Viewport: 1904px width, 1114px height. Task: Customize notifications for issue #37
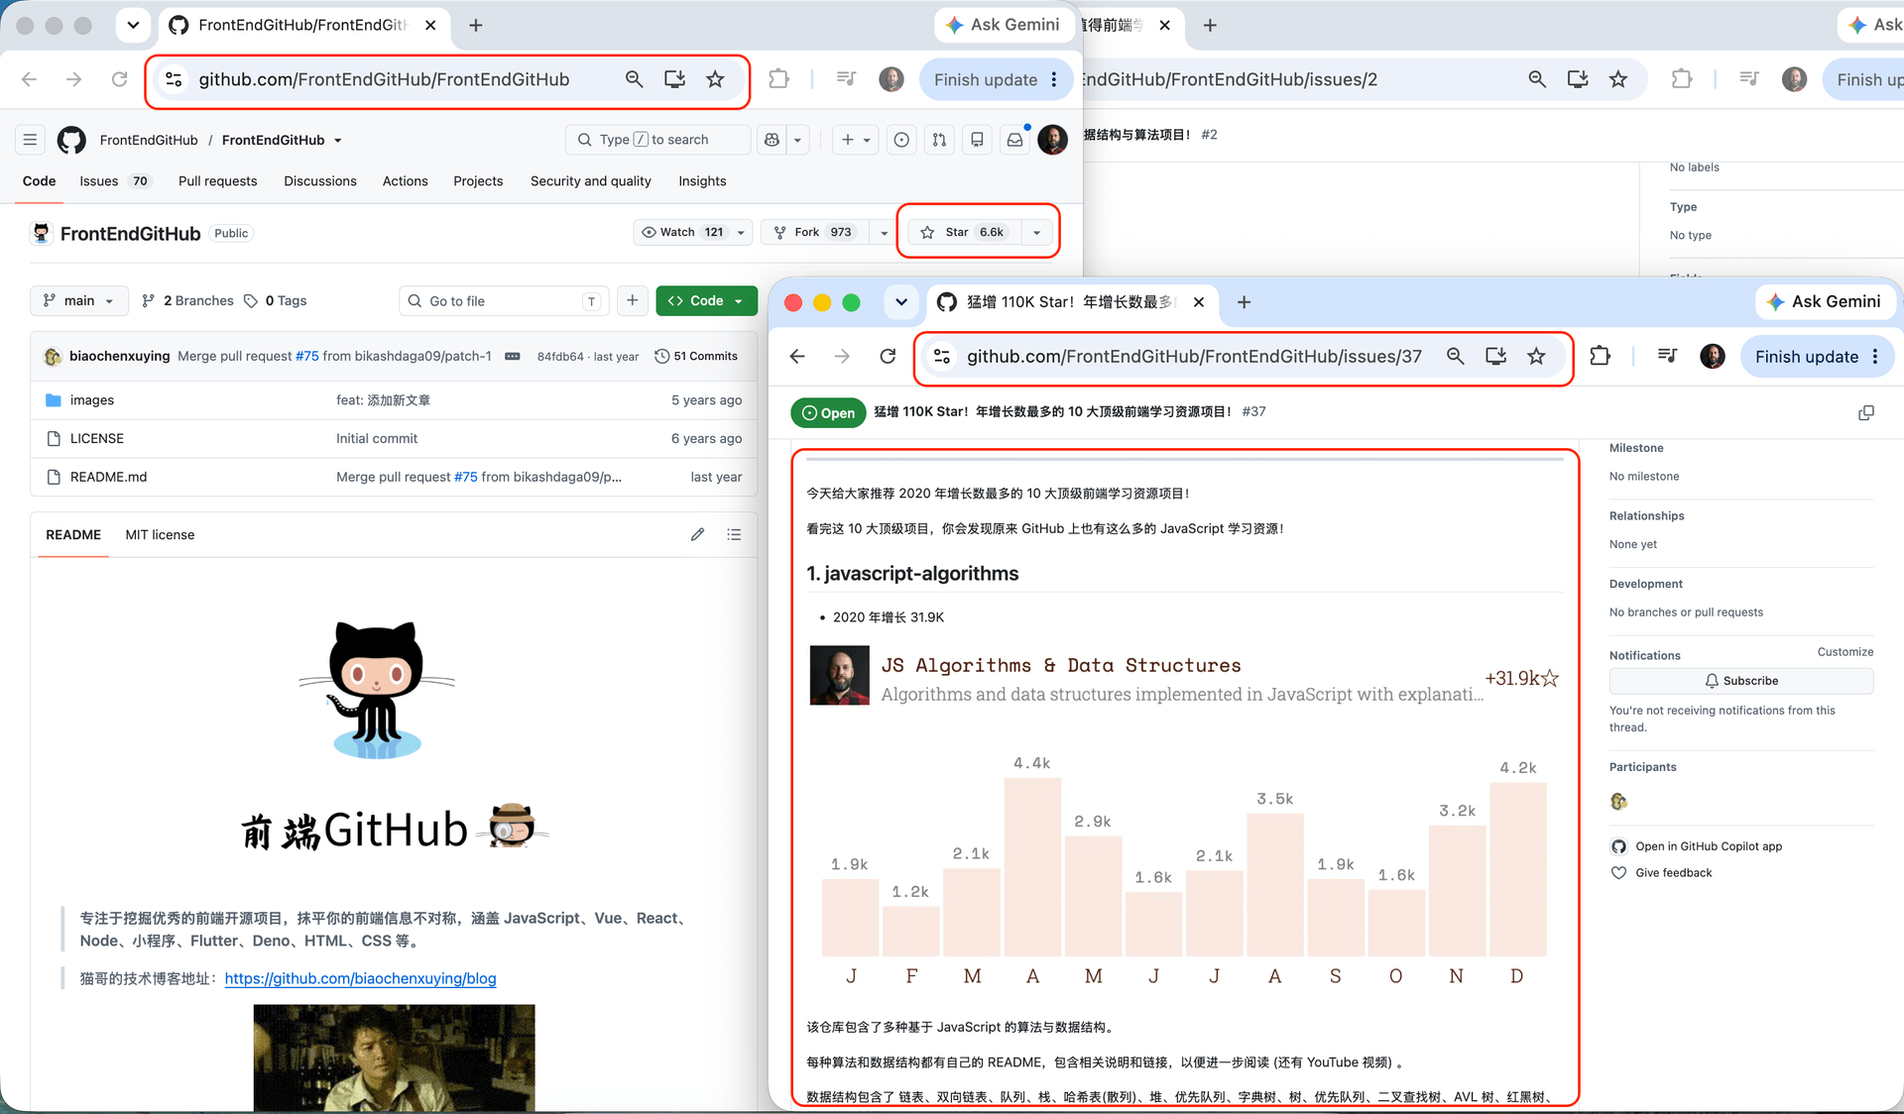coord(1844,652)
